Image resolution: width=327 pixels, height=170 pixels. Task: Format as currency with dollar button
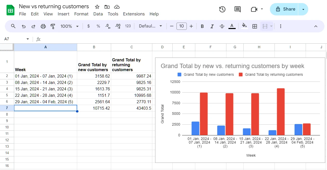coord(89,26)
